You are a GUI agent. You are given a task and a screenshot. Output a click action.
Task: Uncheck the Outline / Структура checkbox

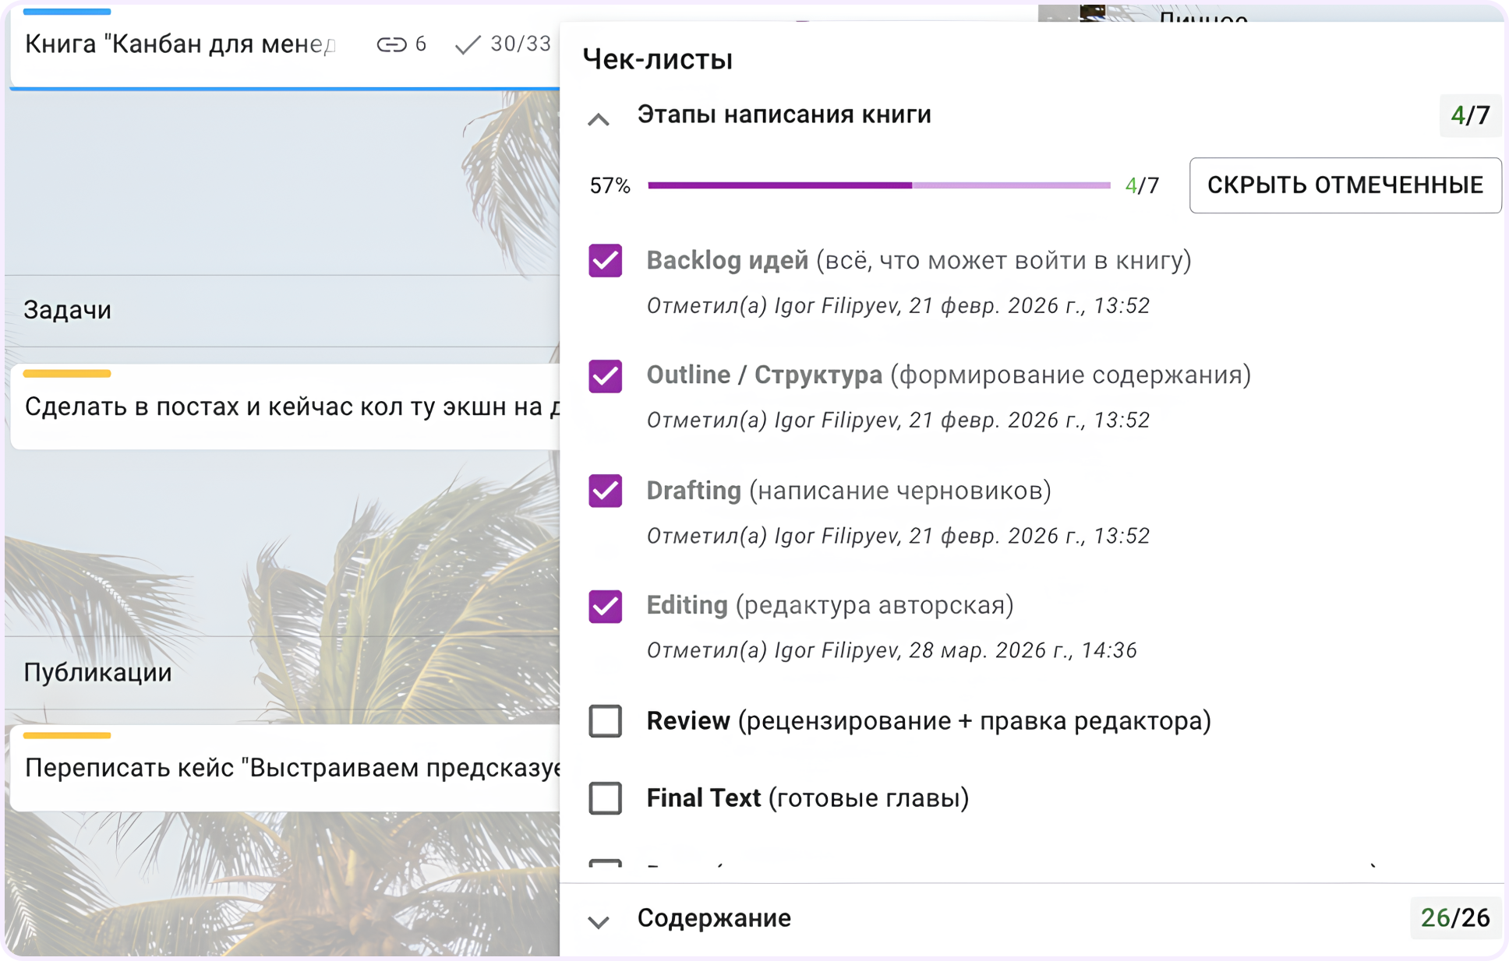(605, 375)
